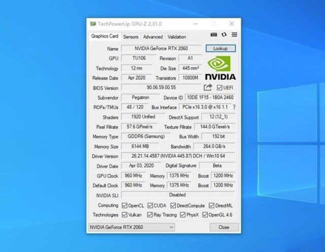
Task: Click the Pixel Fillrate field 57.6 GPixel/s
Action: coord(139,127)
